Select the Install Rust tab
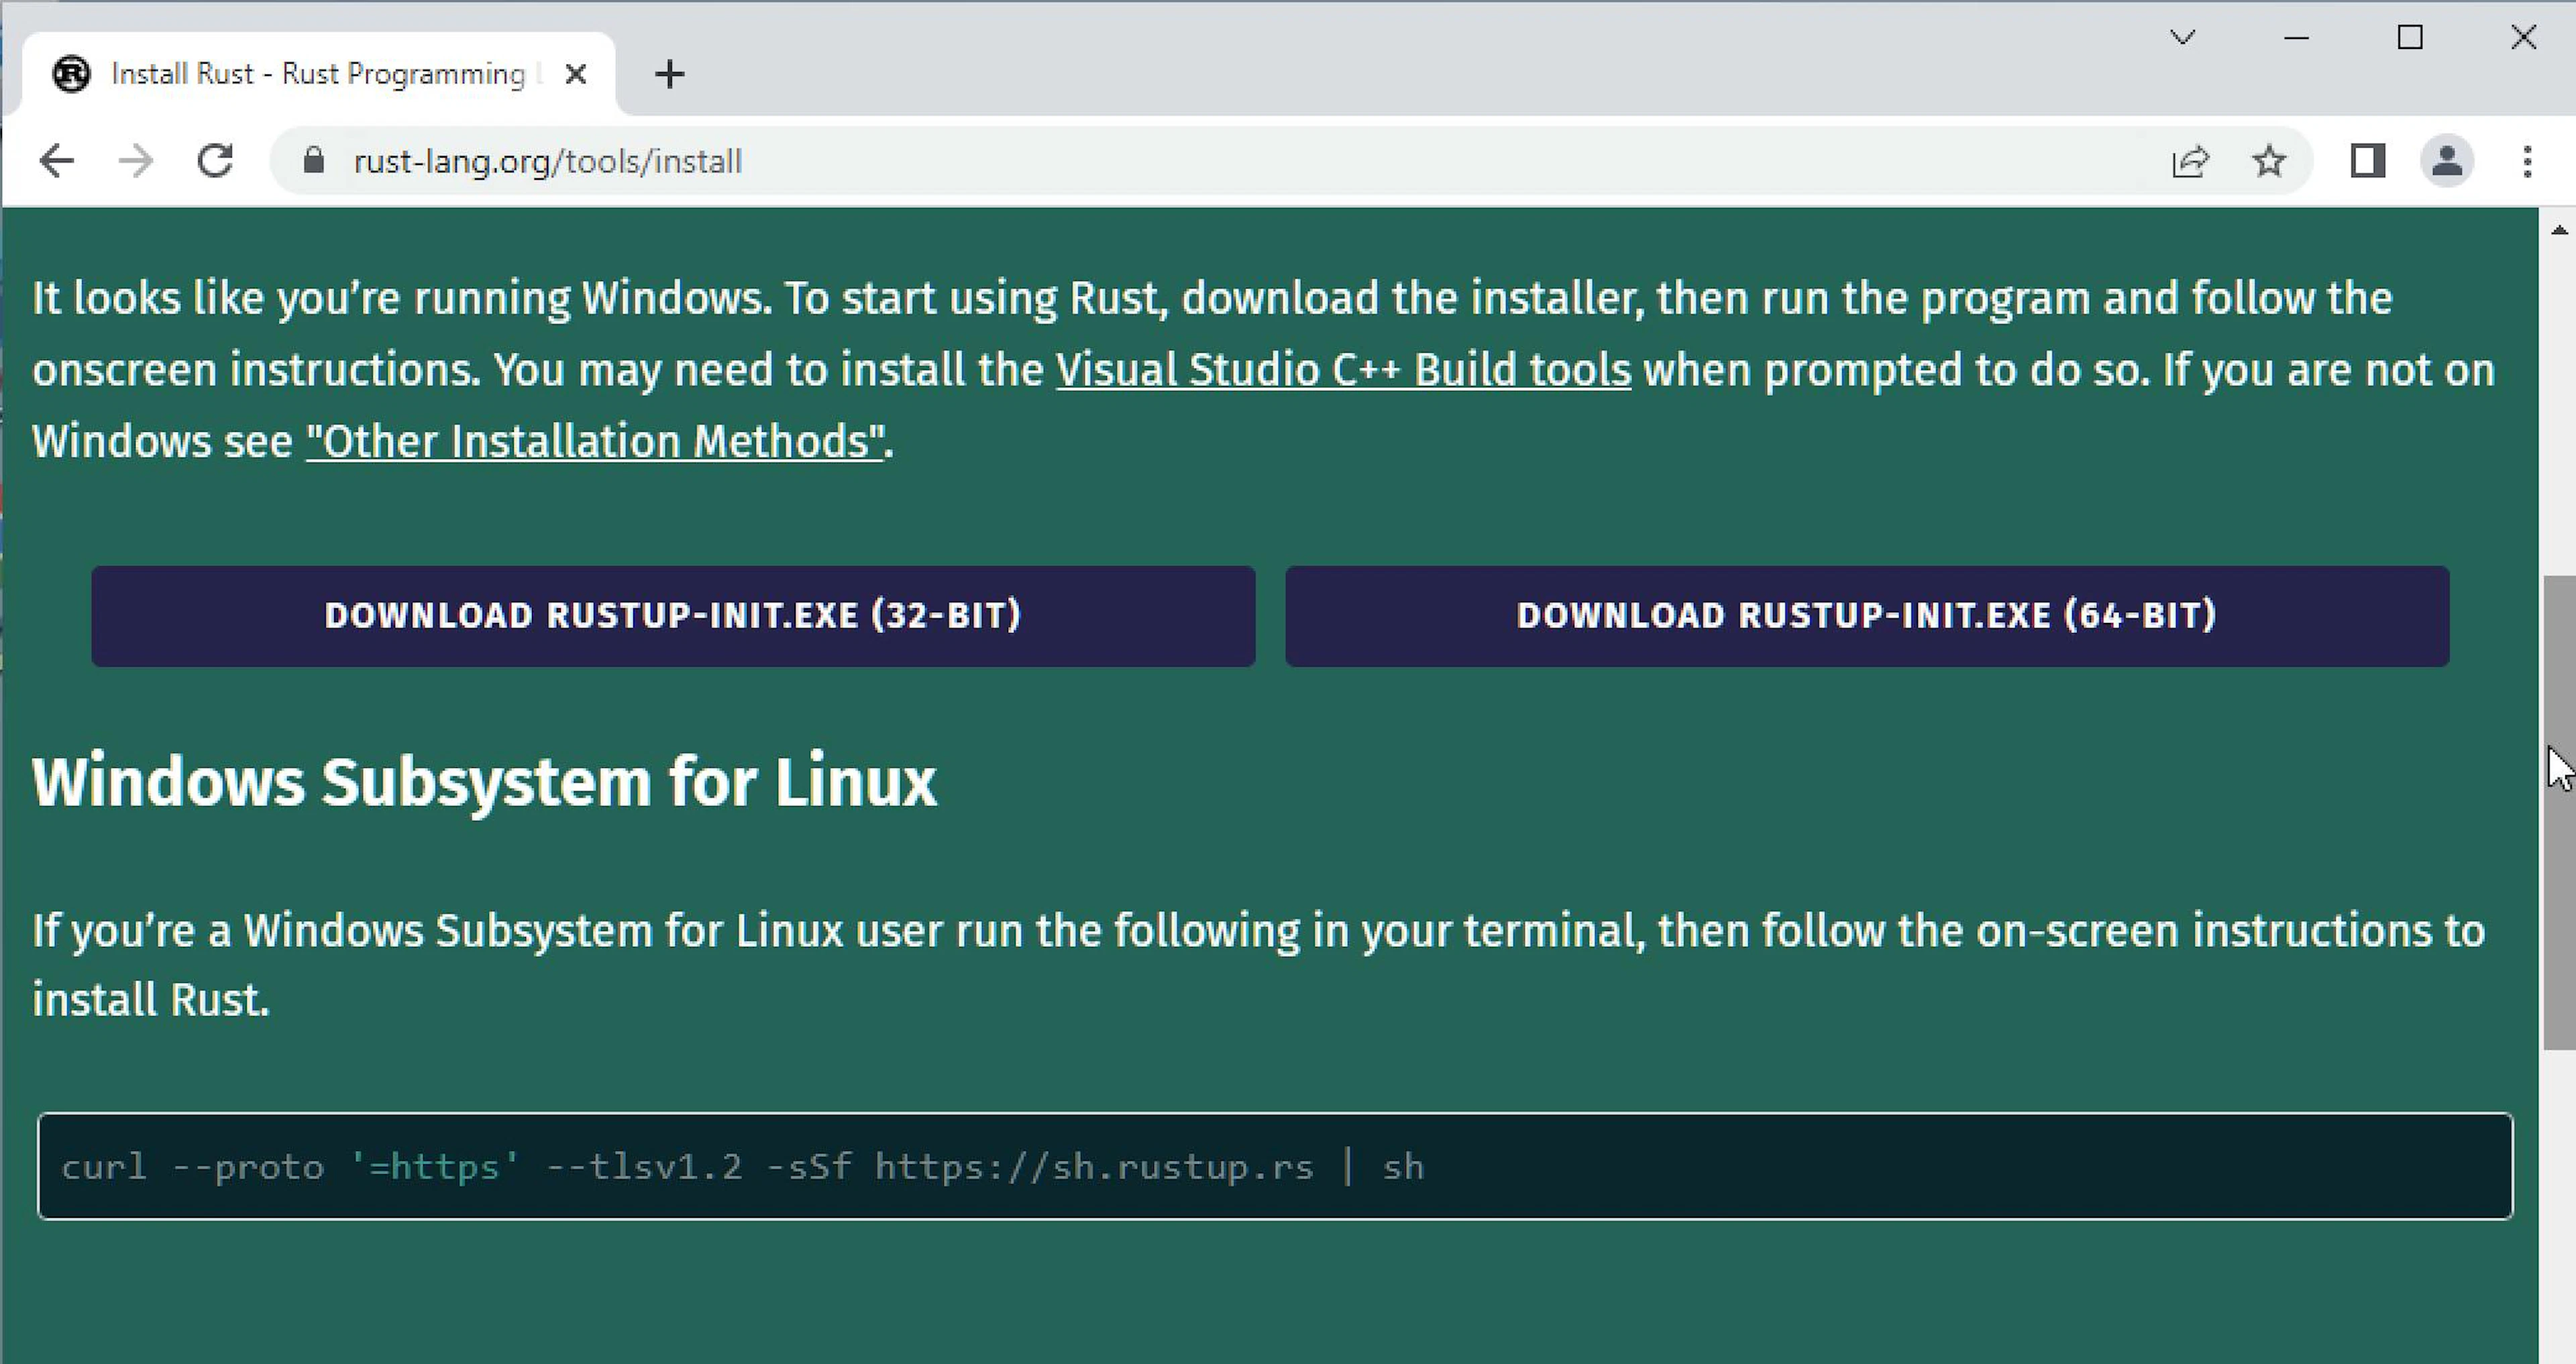The image size is (2576, 1364). tap(318, 74)
